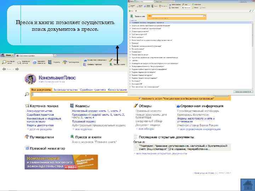Open the Анонс журнала Главная книга link
Screen dimensions: 255x191
94,142
